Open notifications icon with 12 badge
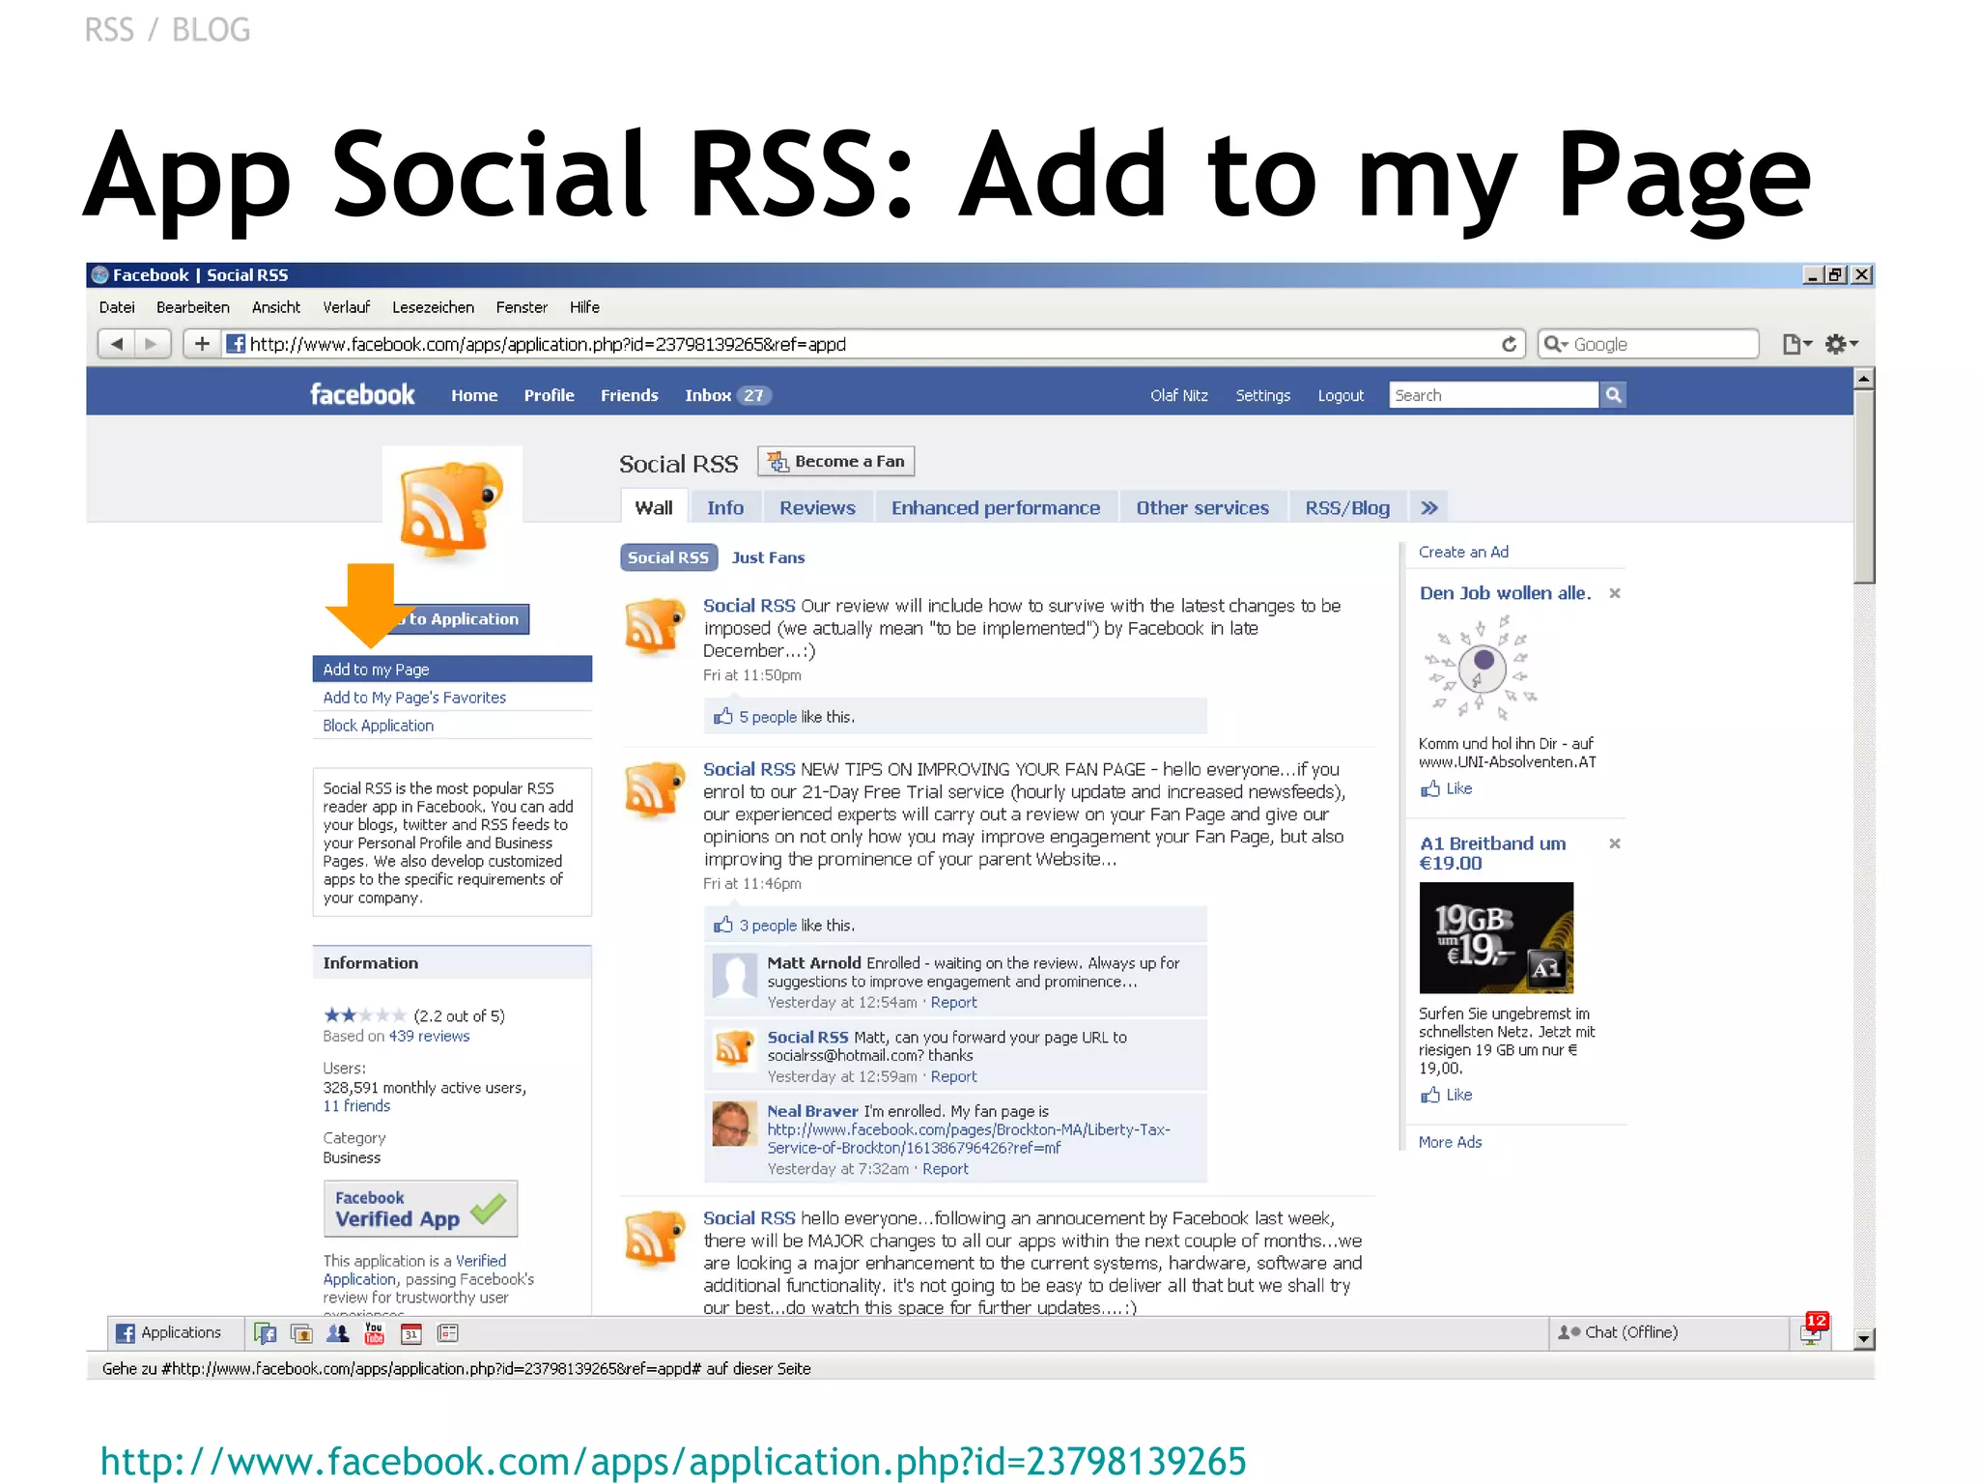Viewport: 1978px width, 1484px height. pyautogui.click(x=1812, y=1331)
